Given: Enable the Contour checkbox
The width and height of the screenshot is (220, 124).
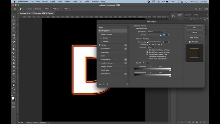Looking at the screenshot, I should pos(101,38).
